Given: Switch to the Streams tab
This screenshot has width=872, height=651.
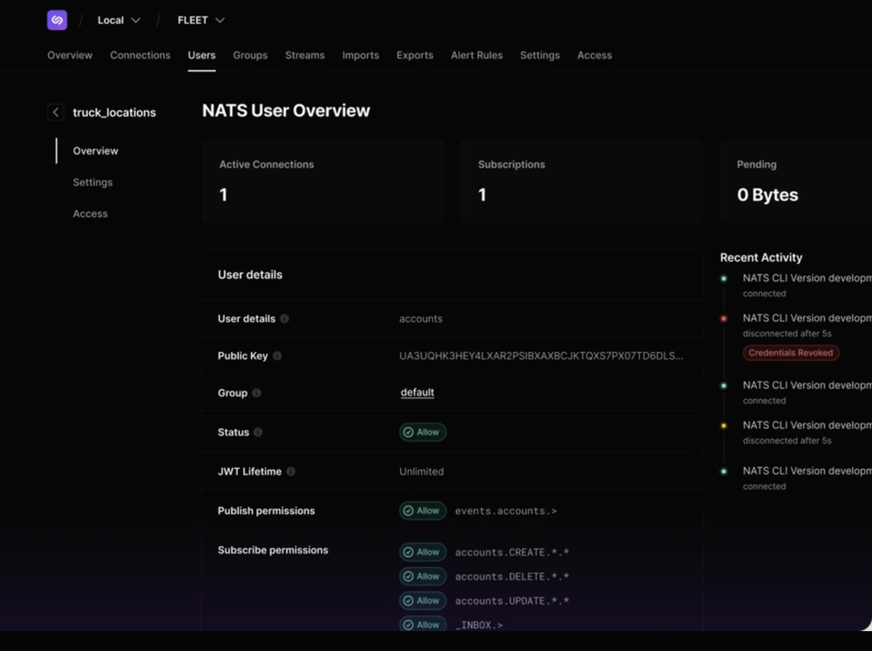Looking at the screenshot, I should pos(304,55).
